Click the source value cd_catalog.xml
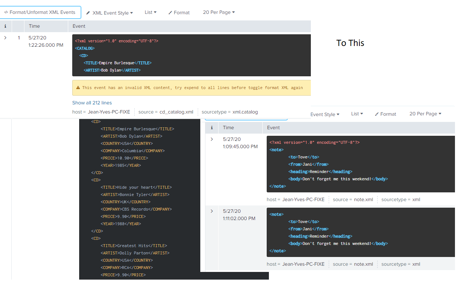Viewport: 467px width, 292px height. click(176, 112)
